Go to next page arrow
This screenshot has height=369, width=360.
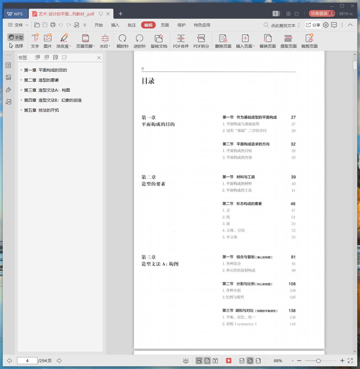pyautogui.click(x=59, y=361)
